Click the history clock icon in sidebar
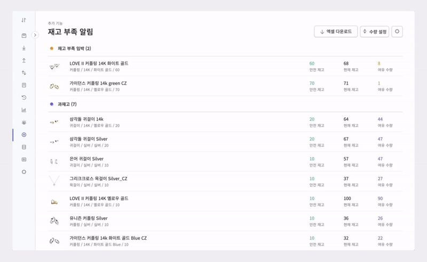This screenshot has height=262, width=427. (23, 97)
